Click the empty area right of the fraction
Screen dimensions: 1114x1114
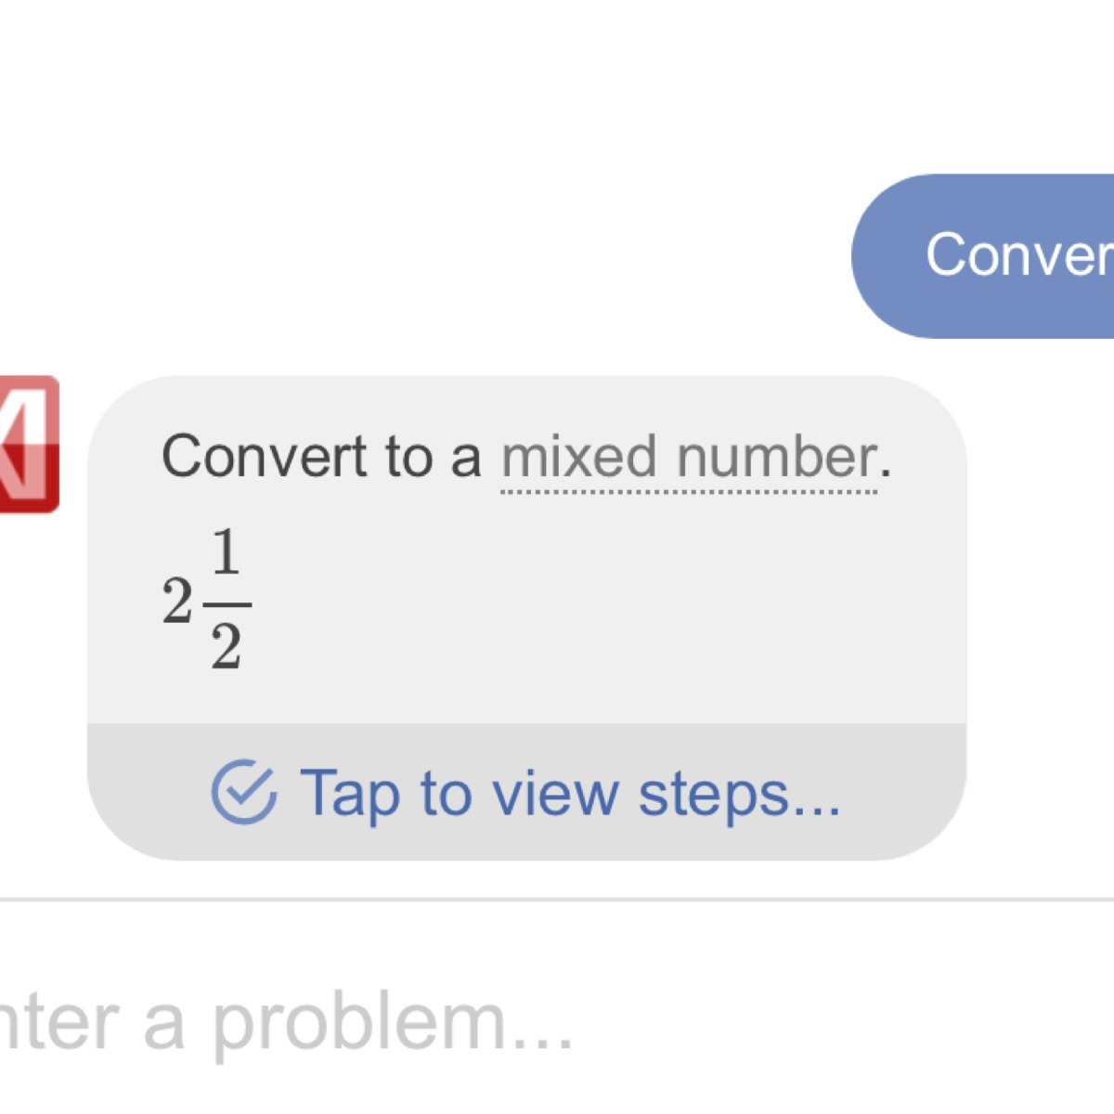tap(603, 603)
